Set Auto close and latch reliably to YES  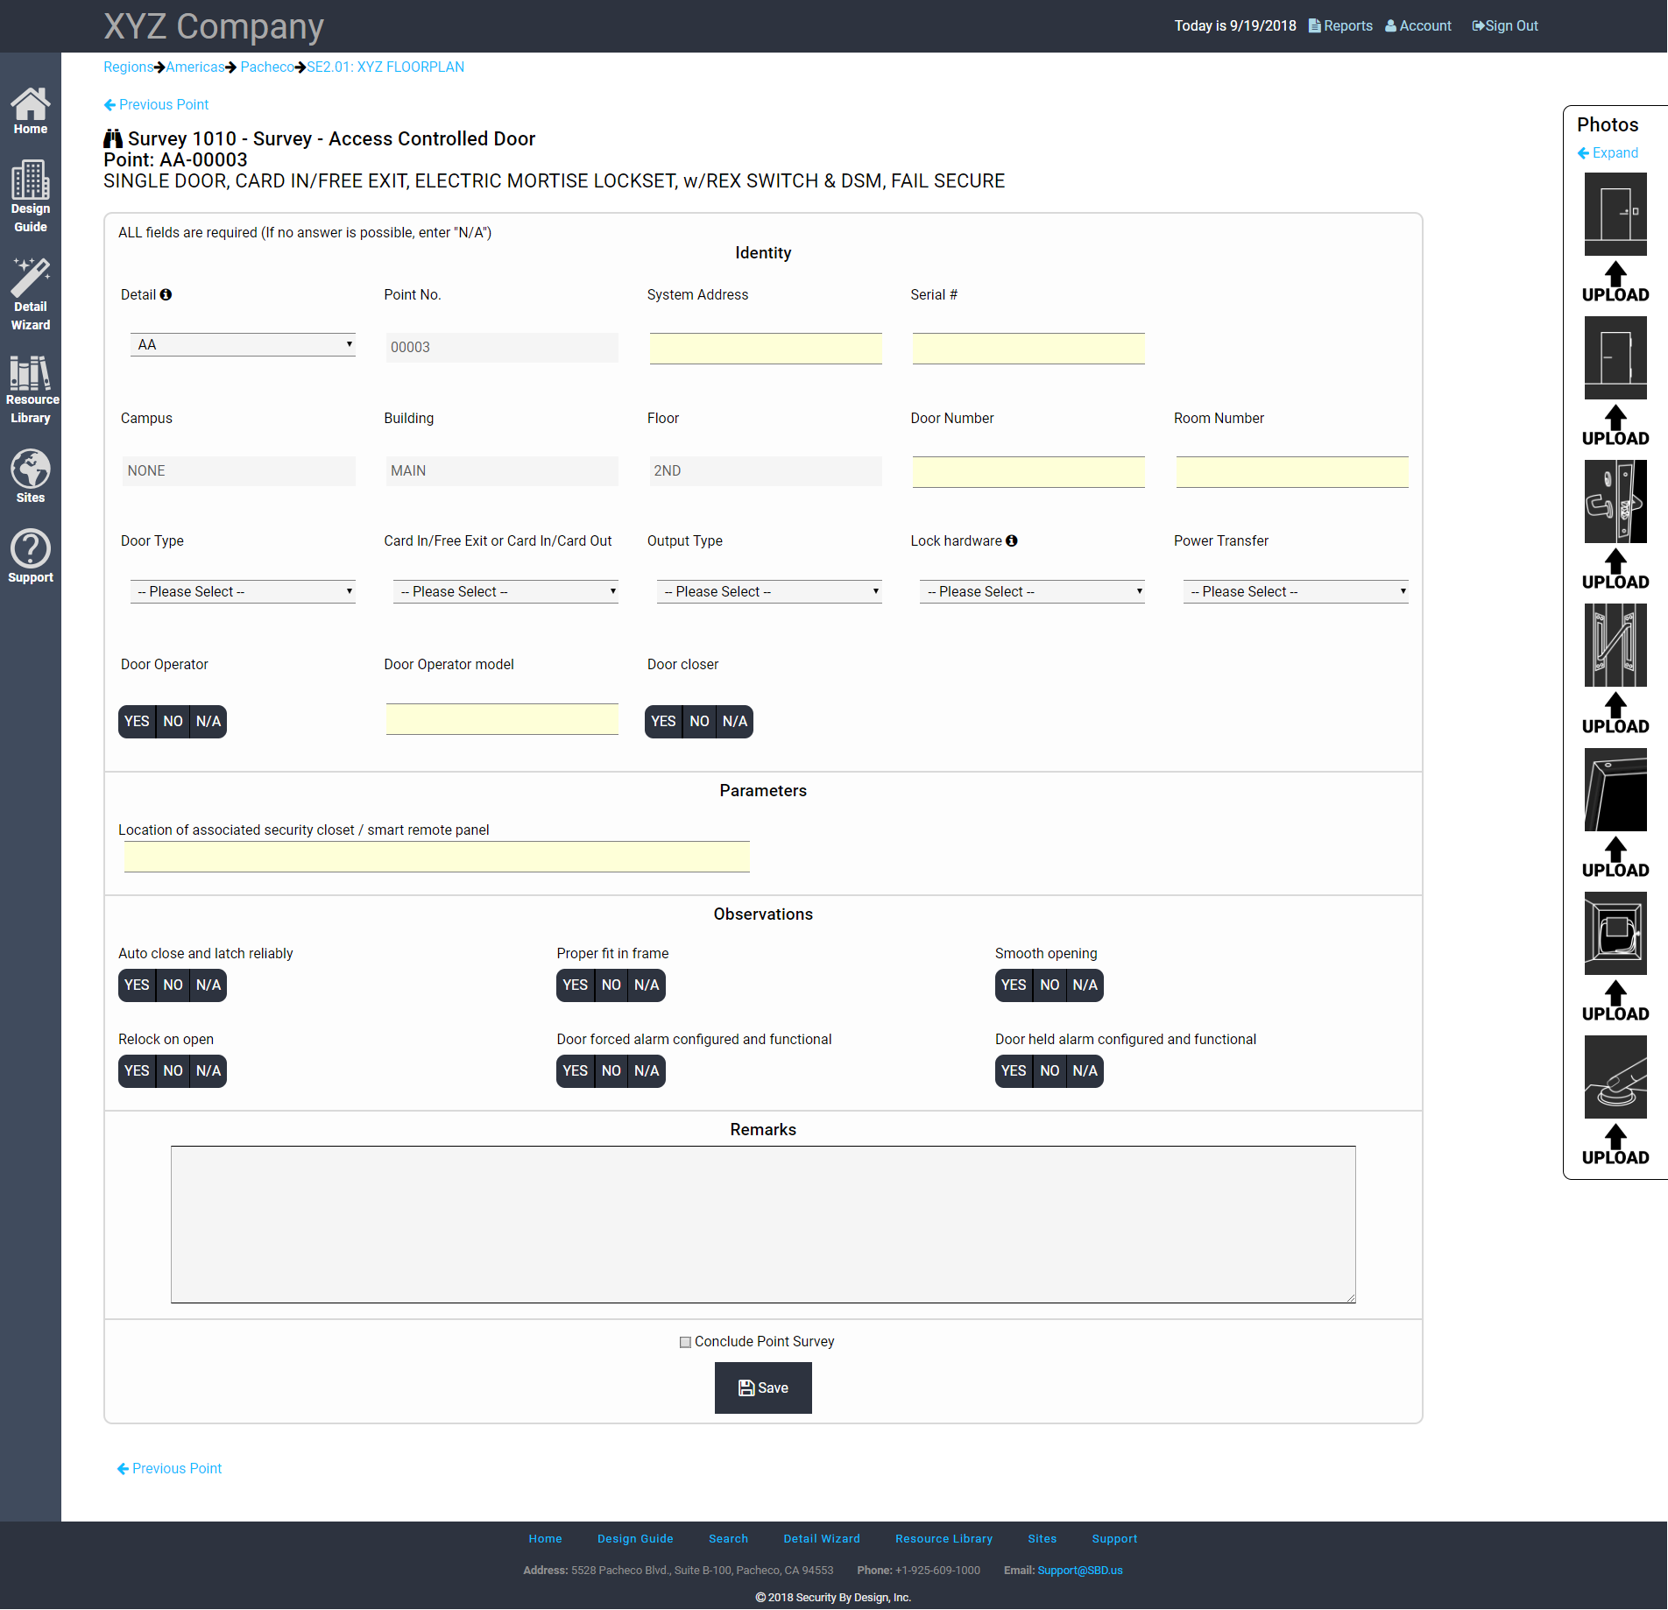[x=137, y=985]
